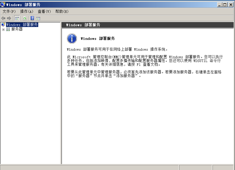Expand the 服务器 tree node
235x170 pixels.
(3, 30)
